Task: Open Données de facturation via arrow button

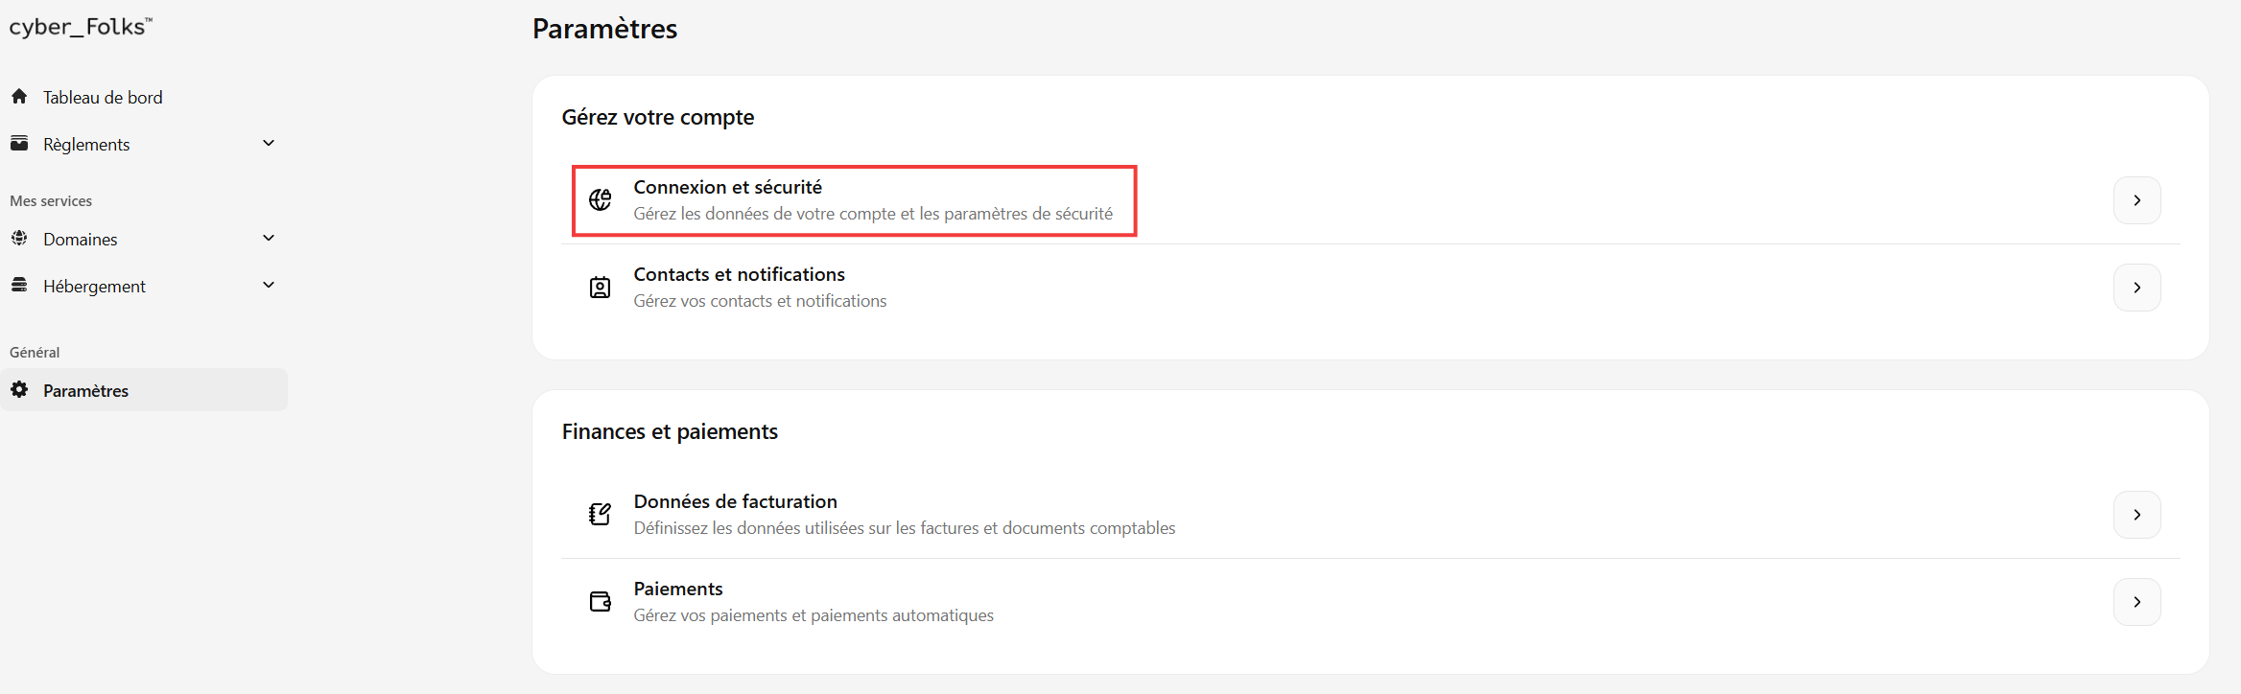Action: [x=2137, y=515]
